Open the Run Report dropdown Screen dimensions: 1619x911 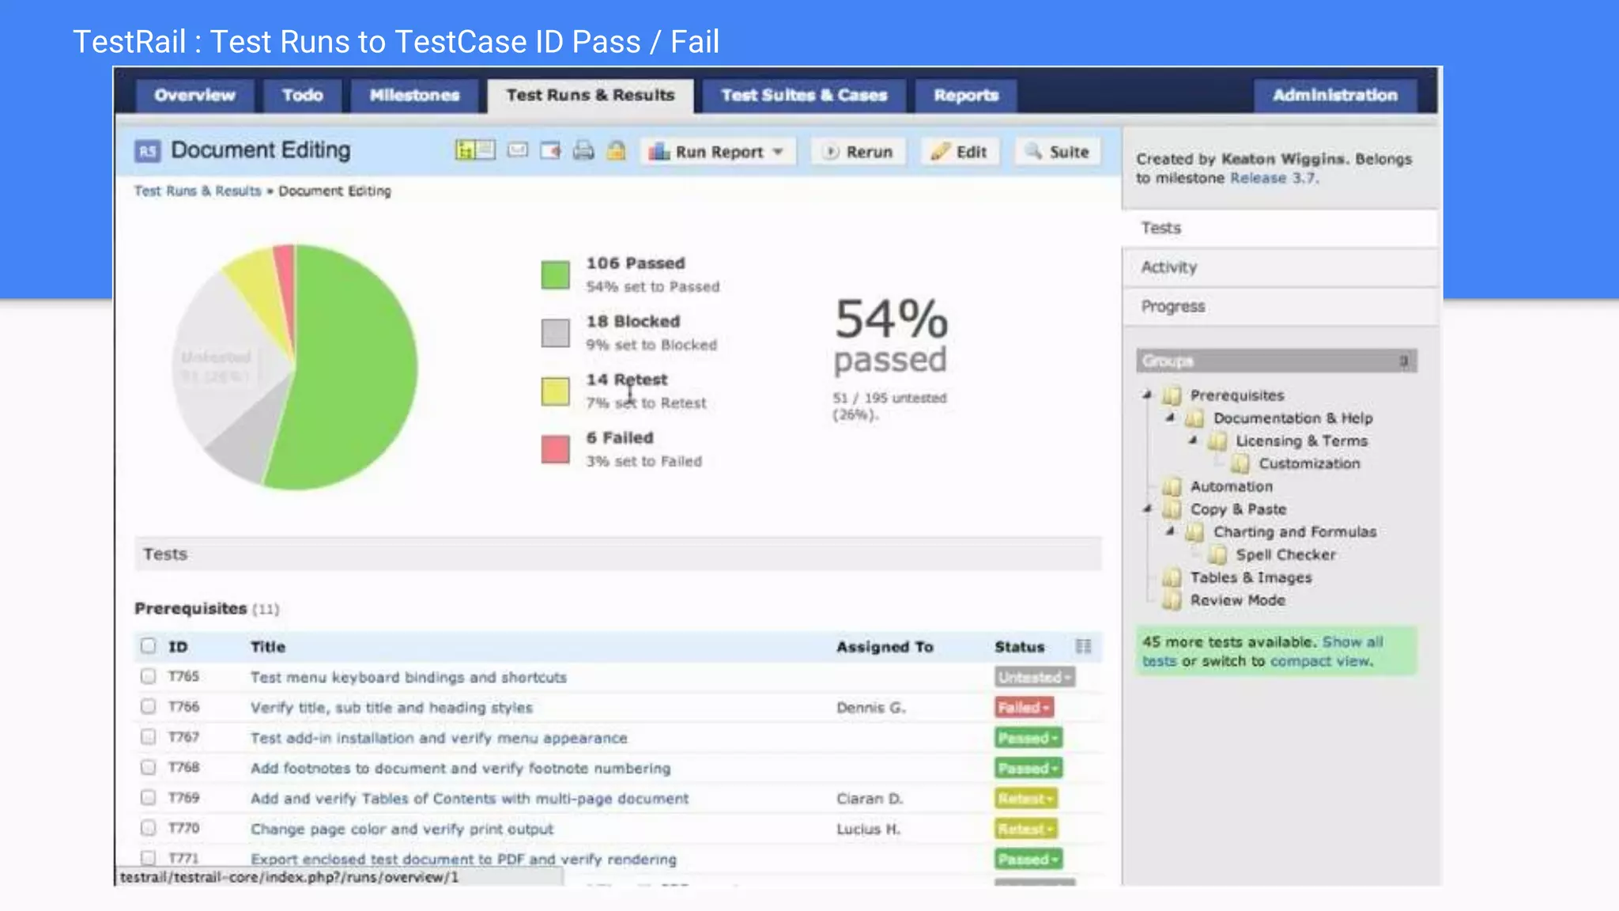(717, 152)
